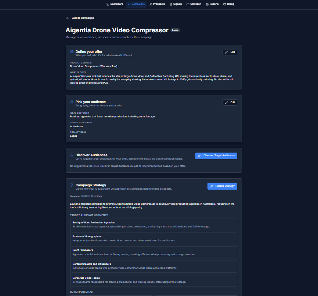Click the Prospects people icon
This screenshot has height=296, width=318.
click(x=151, y=4)
